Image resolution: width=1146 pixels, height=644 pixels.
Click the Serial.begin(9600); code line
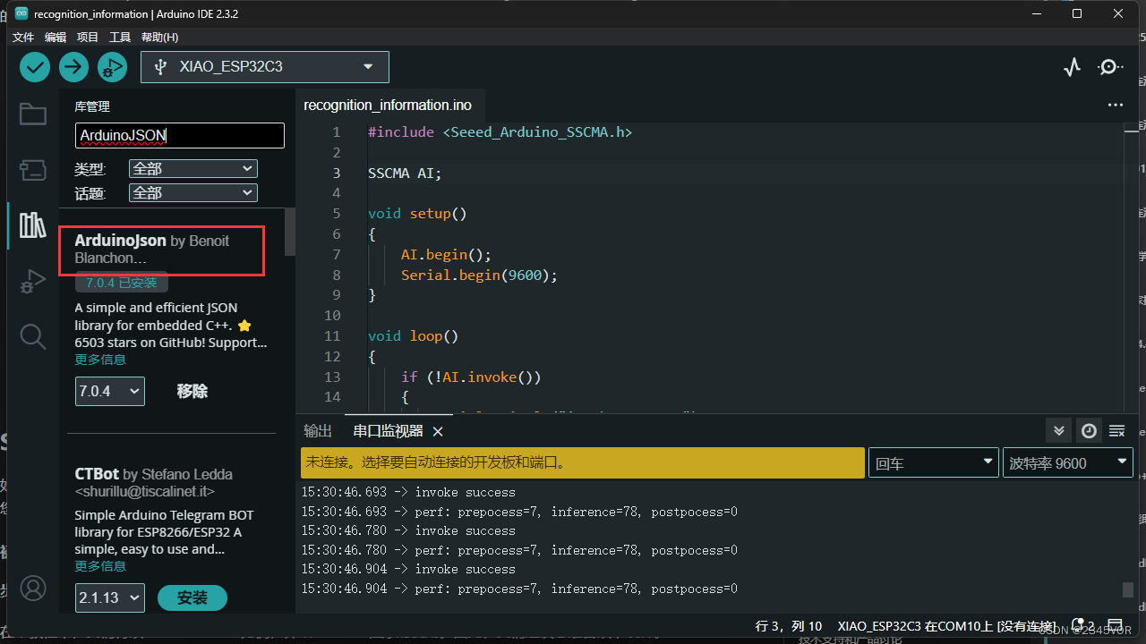click(x=479, y=275)
